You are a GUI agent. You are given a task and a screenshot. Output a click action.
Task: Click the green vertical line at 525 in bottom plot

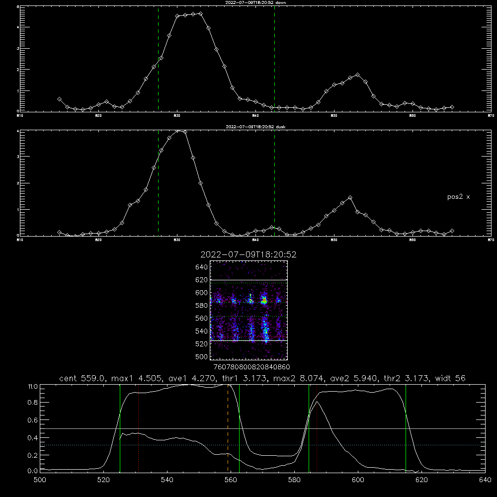pyautogui.click(x=120, y=428)
